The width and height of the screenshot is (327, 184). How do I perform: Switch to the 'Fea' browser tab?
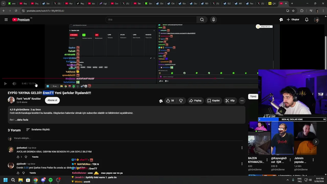(251, 4)
